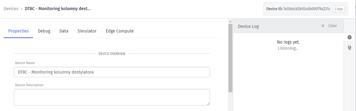Open the disconnected plug icon panel
Viewport: 356px width, 111px height.
click(350, 48)
